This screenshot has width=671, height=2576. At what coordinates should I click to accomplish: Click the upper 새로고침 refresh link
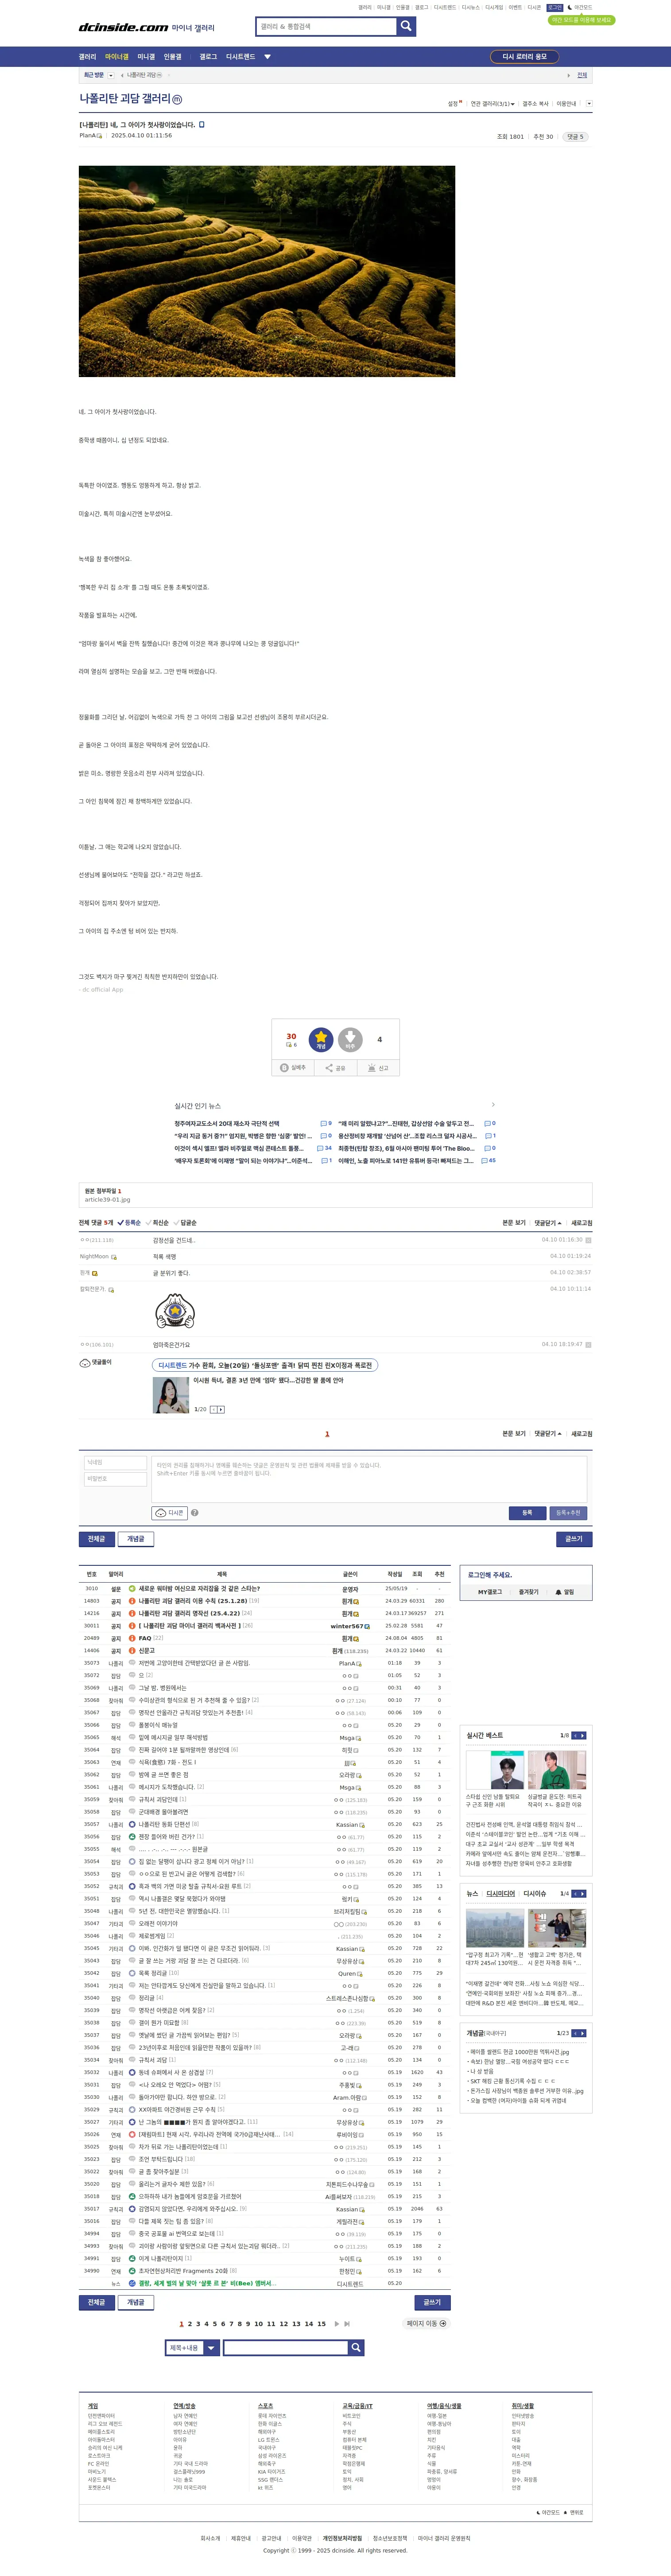(x=581, y=1222)
